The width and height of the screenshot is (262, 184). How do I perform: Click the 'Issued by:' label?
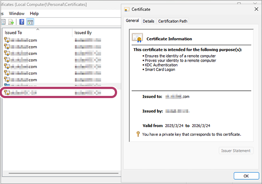coord(153,111)
